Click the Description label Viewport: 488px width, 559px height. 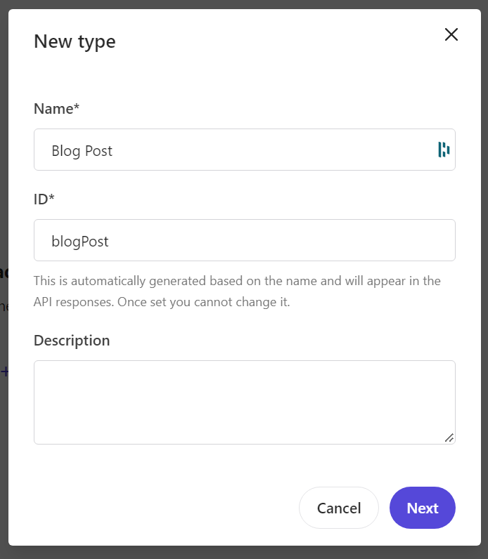[72, 341]
